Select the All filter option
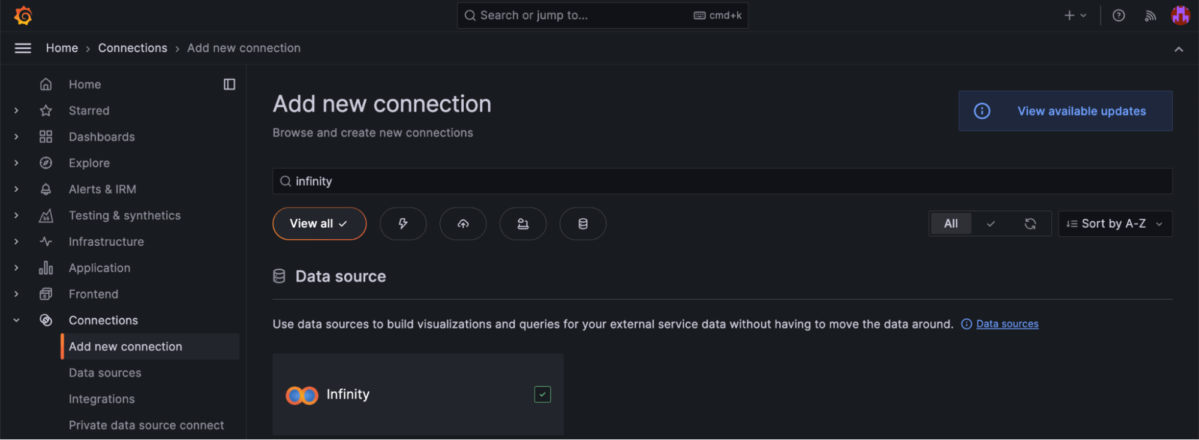The image size is (1199, 440). click(x=951, y=224)
